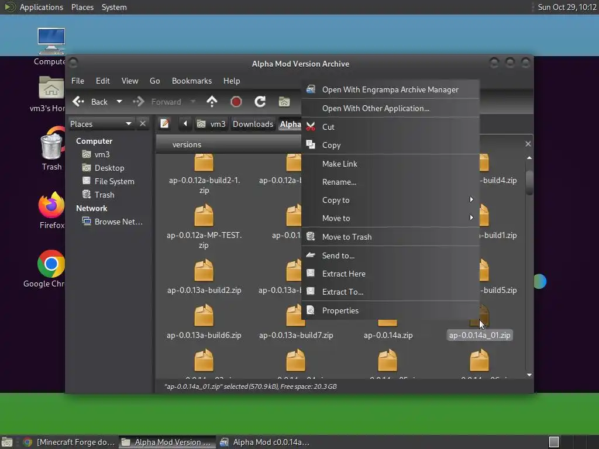Open the Edit menu
Image resolution: width=599 pixels, height=449 pixels.
[x=103, y=81]
